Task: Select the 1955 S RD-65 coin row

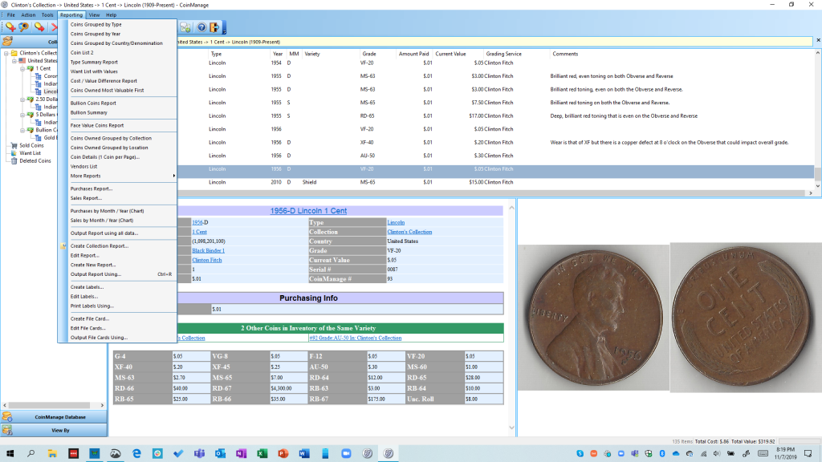Action: pyautogui.click(x=494, y=115)
